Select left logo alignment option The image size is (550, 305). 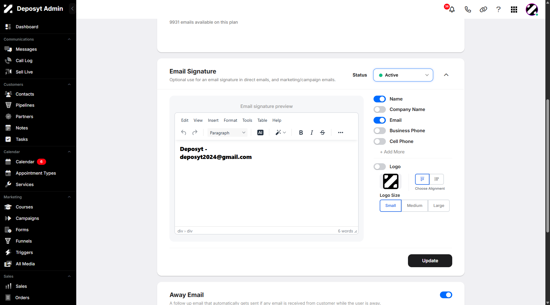[x=437, y=179]
